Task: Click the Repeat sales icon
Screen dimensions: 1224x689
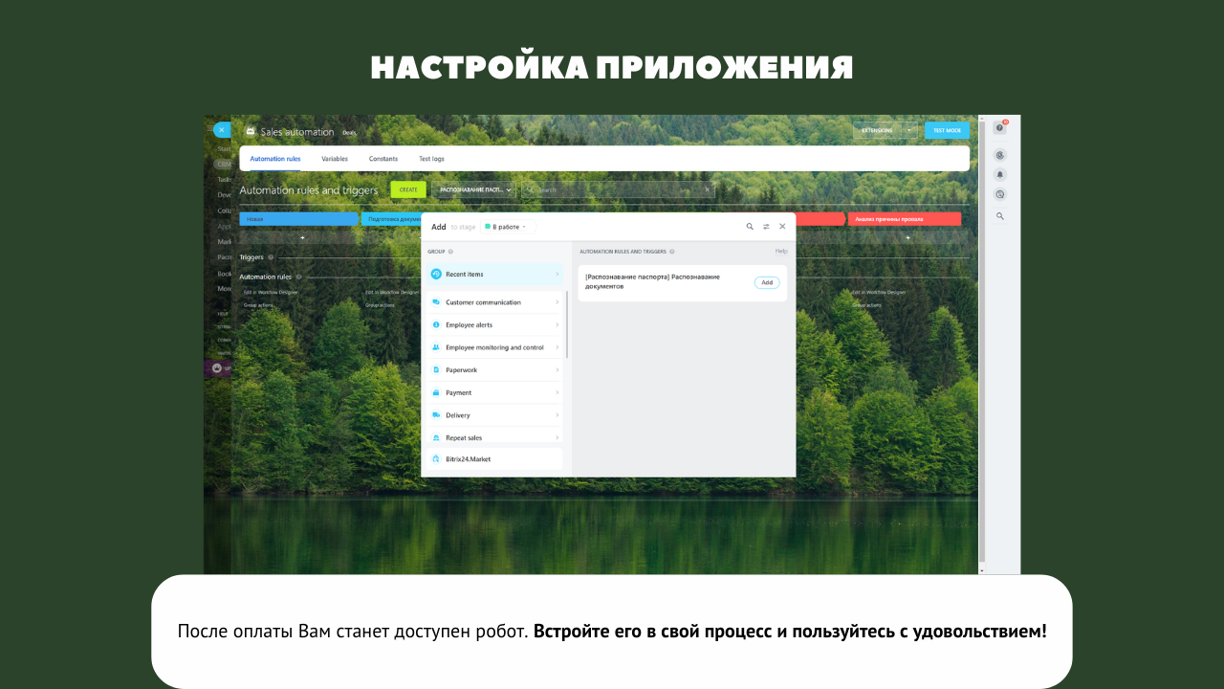Action: (x=436, y=437)
